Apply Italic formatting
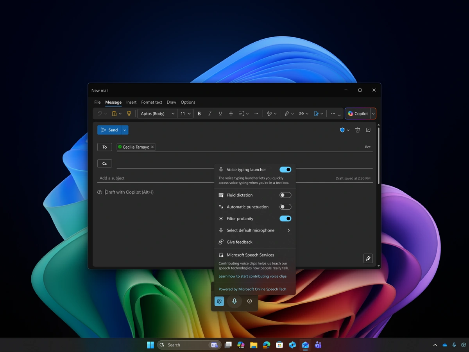Image resolution: width=469 pixels, height=352 pixels. pyautogui.click(x=210, y=114)
